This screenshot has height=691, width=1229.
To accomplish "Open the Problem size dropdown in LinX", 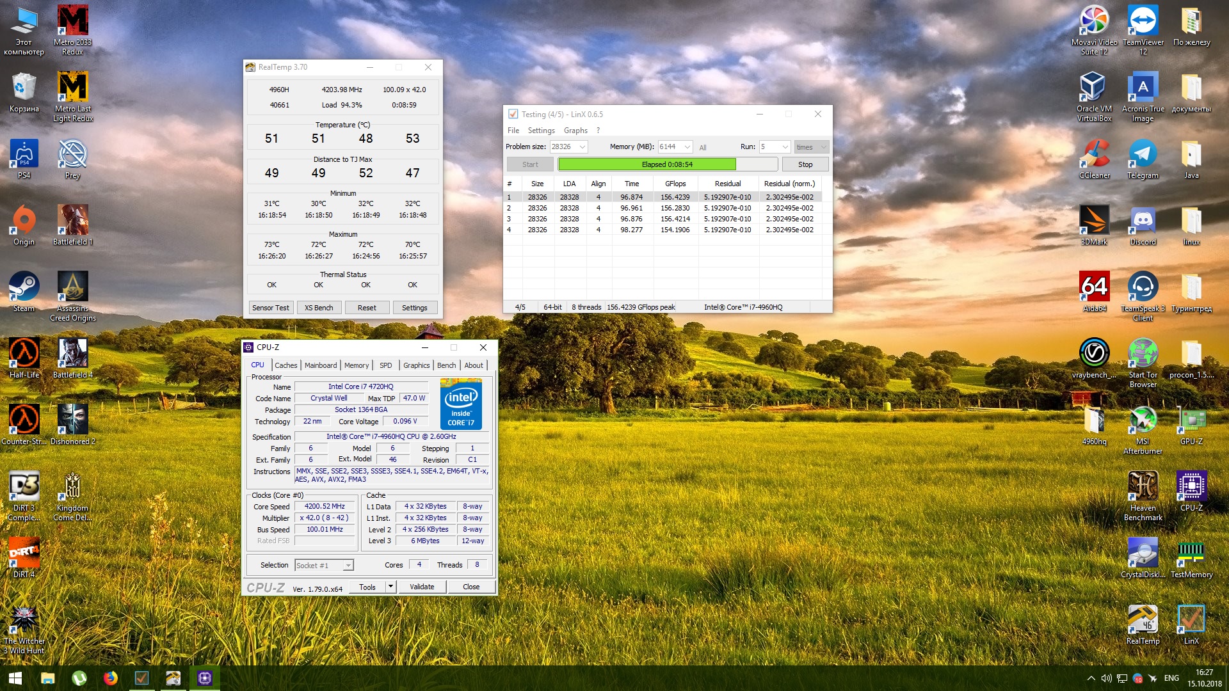I will [x=582, y=147].
